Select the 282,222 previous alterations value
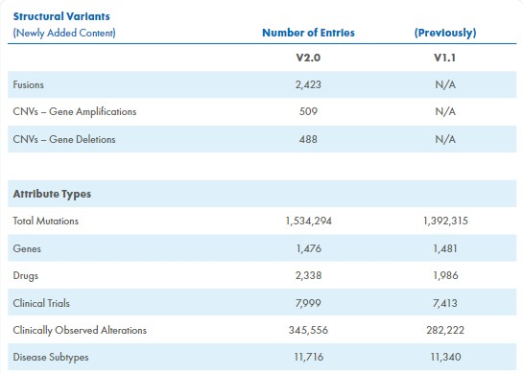The height and width of the screenshot is (374, 523). [x=445, y=330]
